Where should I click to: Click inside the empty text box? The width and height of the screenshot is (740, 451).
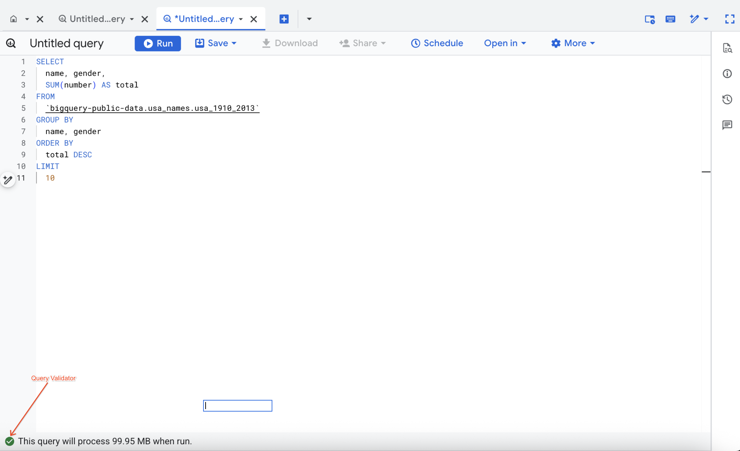point(237,406)
